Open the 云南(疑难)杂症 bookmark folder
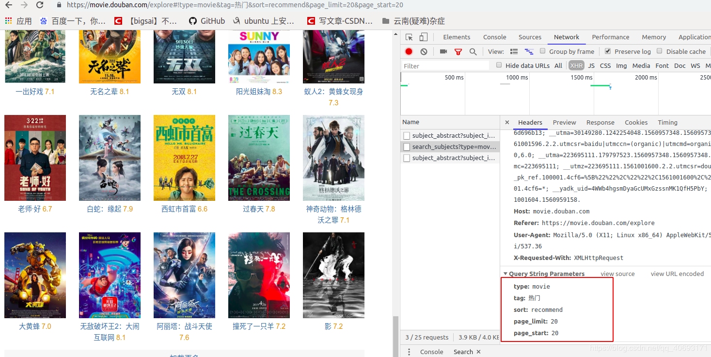Screen dimensions: 711x357 click(x=413, y=21)
